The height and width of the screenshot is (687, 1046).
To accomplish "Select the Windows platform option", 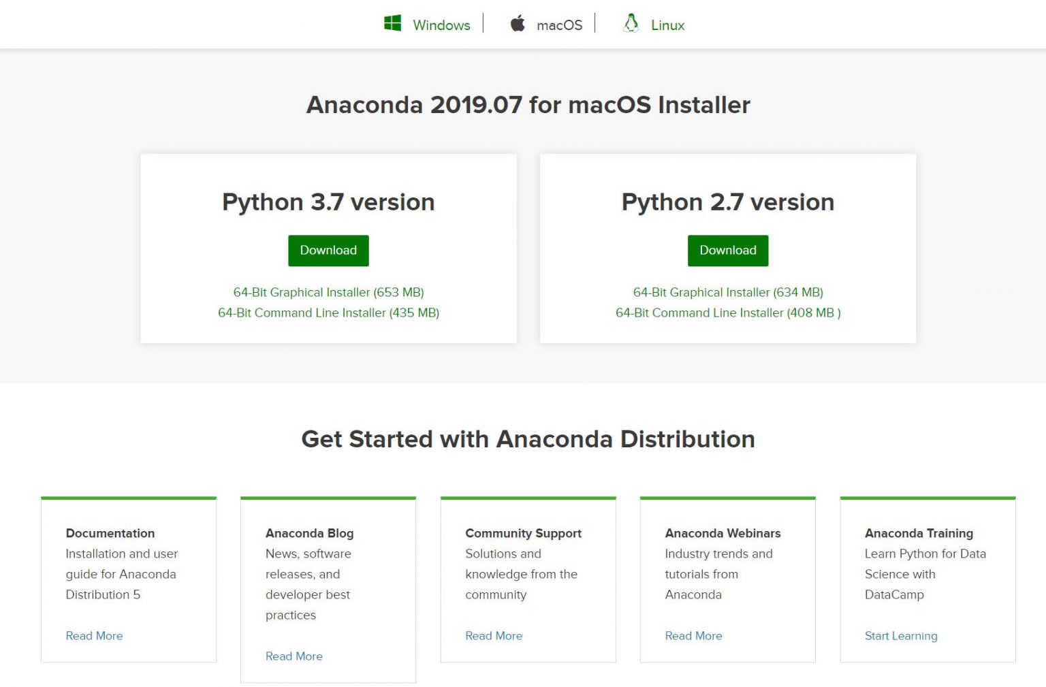I will [x=441, y=25].
